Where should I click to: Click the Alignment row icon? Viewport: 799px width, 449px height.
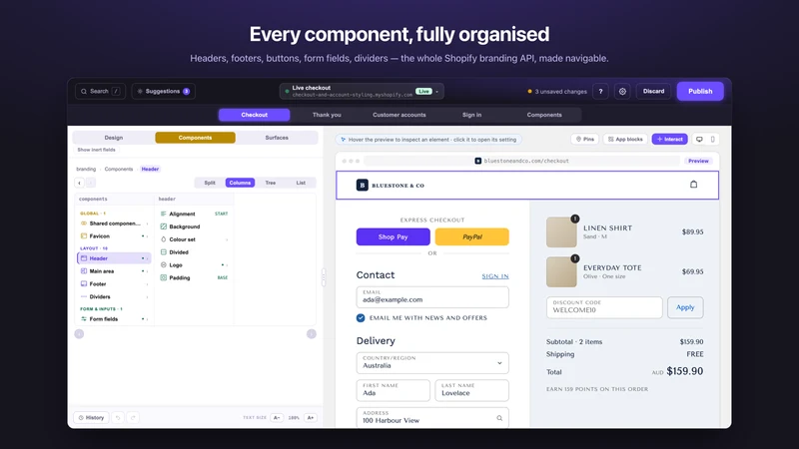coord(163,214)
